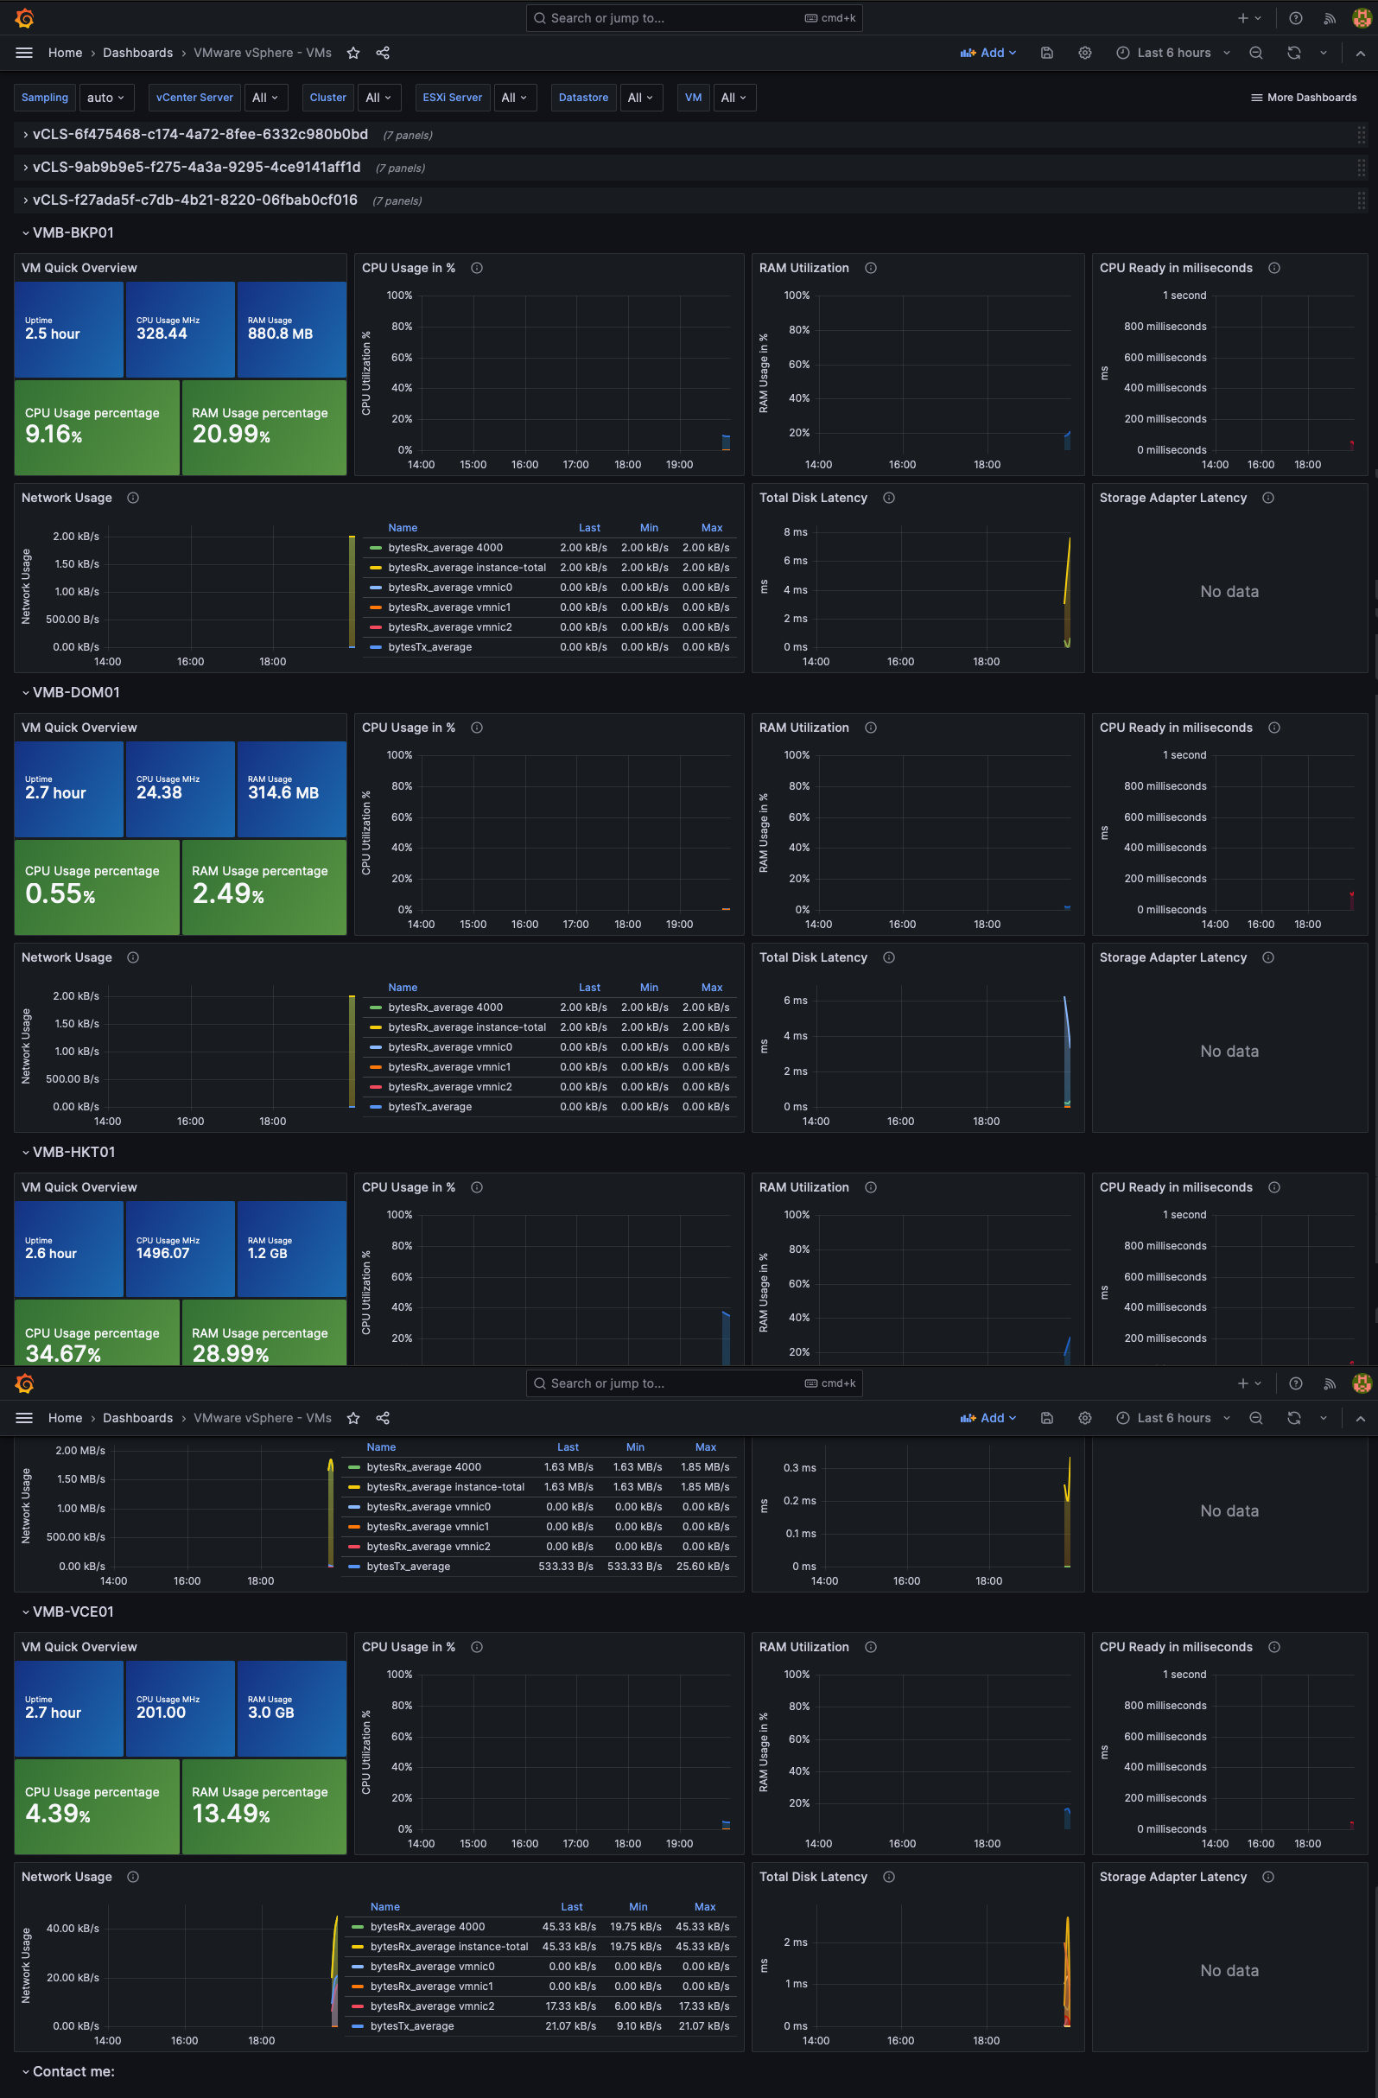Show info for VMB-VCE01 Total Disk Latency panel
1378x2098 pixels.
point(889,1877)
